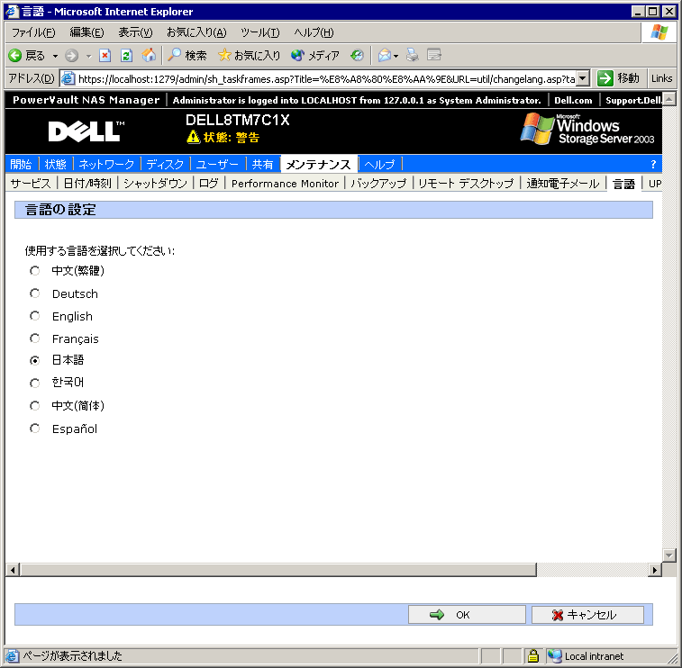Click the padlock security icon in status bar

(x=532, y=655)
